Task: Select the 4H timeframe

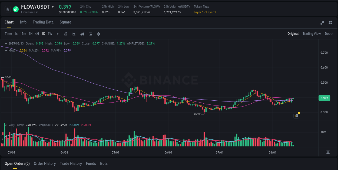Action: [37, 34]
